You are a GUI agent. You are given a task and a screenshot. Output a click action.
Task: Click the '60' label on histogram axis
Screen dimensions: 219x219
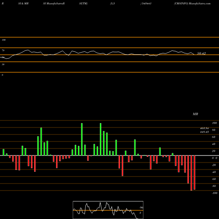click(213, 137)
